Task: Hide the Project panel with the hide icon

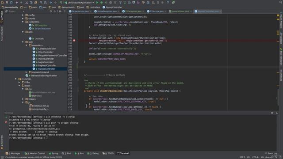Action: 65,11
